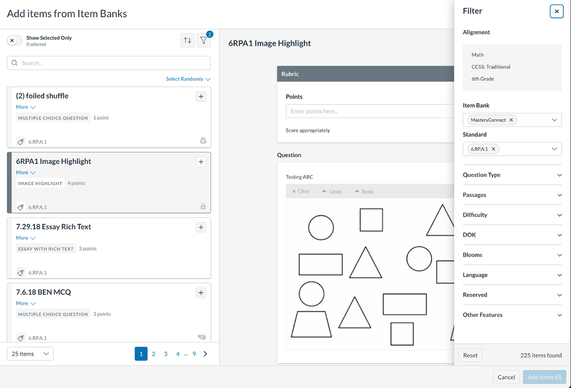The height and width of the screenshot is (388, 571).
Task: Remove 6.RPA.1 standard chip
Action: pos(493,149)
